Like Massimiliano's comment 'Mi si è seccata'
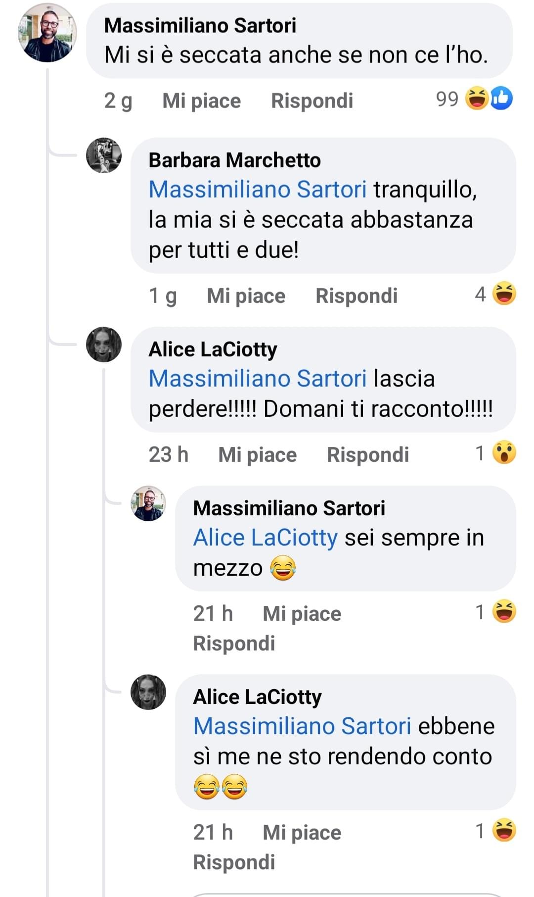The width and height of the screenshot is (534, 897). pyautogui.click(x=201, y=101)
